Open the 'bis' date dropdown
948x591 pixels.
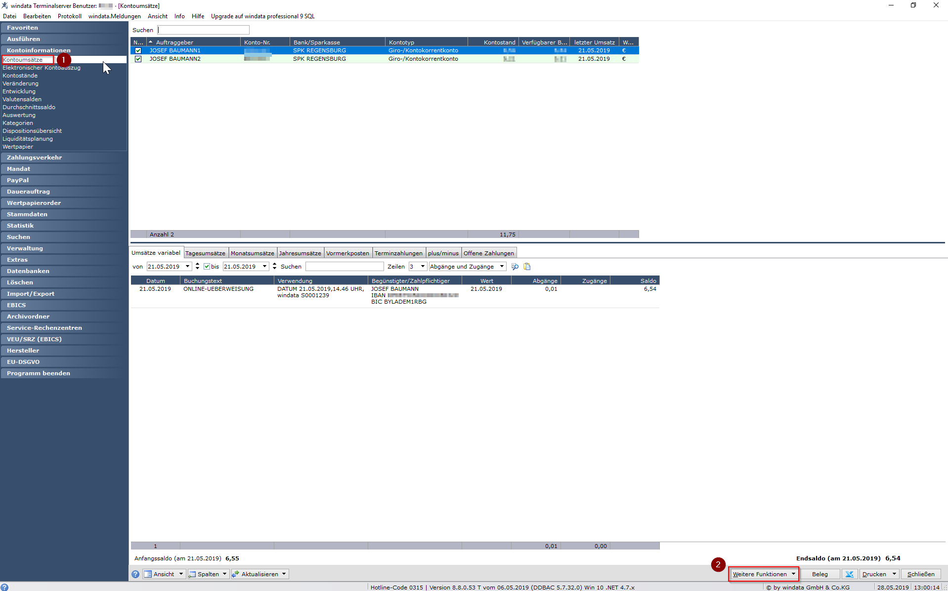tap(265, 267)
